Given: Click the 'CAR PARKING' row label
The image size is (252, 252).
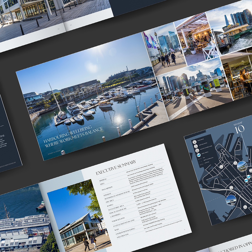Looking at the screenshot, I should (115, 215).
